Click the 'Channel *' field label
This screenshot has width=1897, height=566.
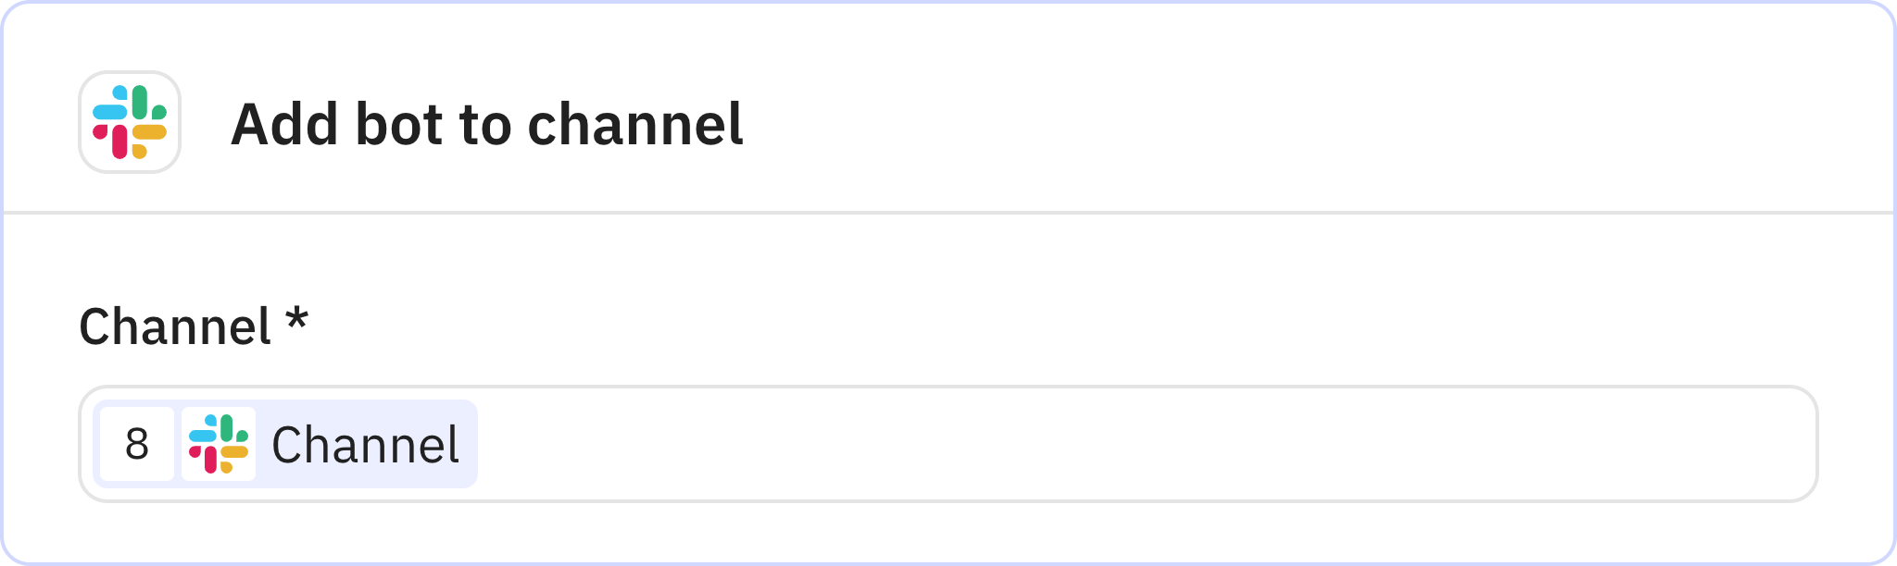[175, 326]
